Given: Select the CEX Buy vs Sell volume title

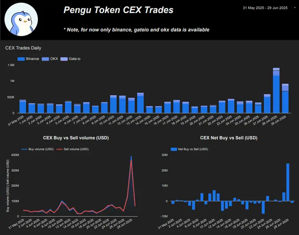Looking at the screenshot, I should pyautogui.click(x=76, y=138).
